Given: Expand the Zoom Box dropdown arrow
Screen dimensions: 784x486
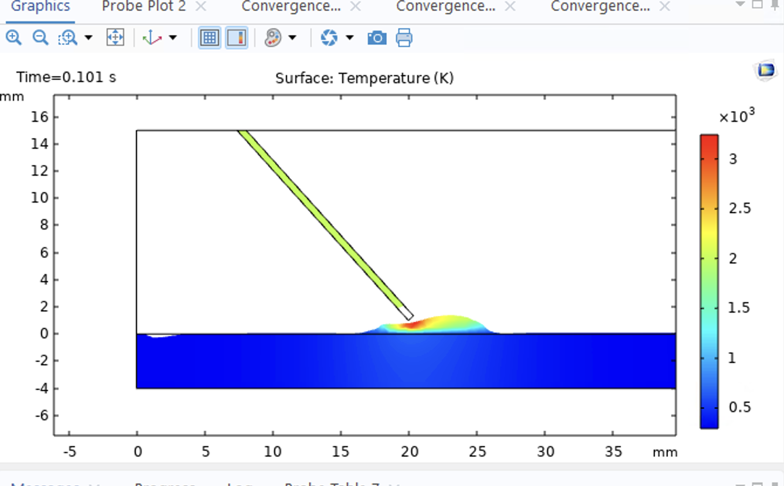Looking at the screenshot, I should coord(88,38).
